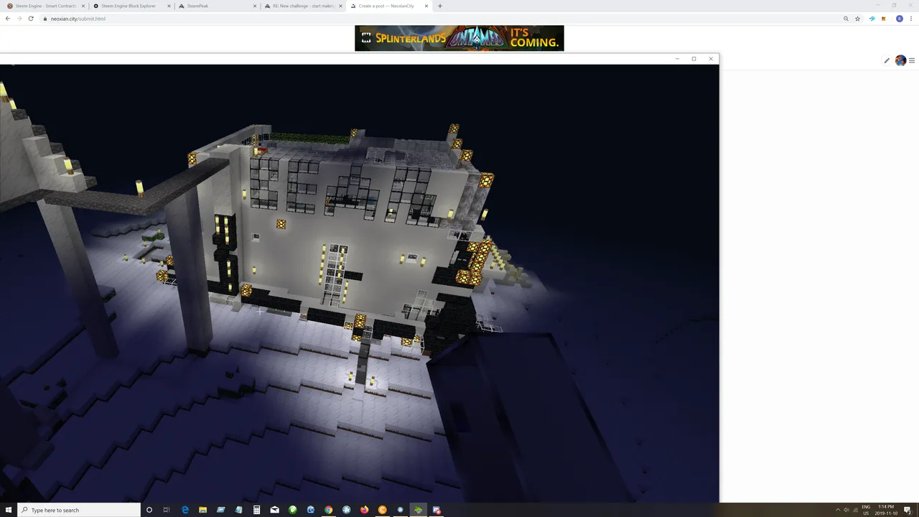
Task: Close the Steem Engine Block Explorer tab
Action: 168,6
